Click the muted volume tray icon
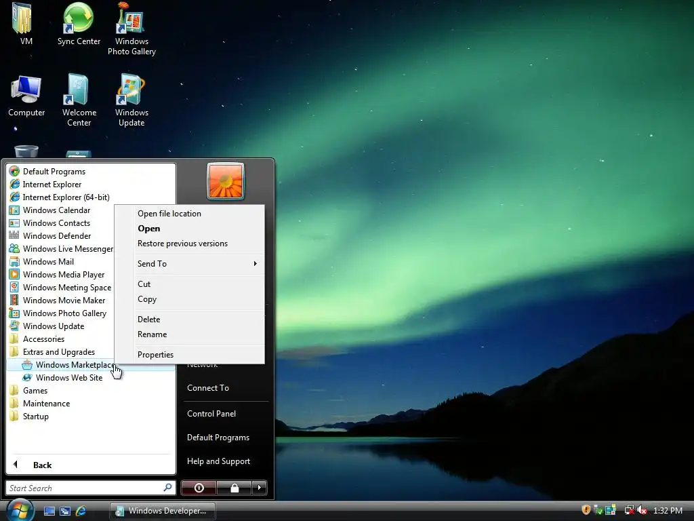The width and height of the screenshot is (694, 521). coord(642,510)
